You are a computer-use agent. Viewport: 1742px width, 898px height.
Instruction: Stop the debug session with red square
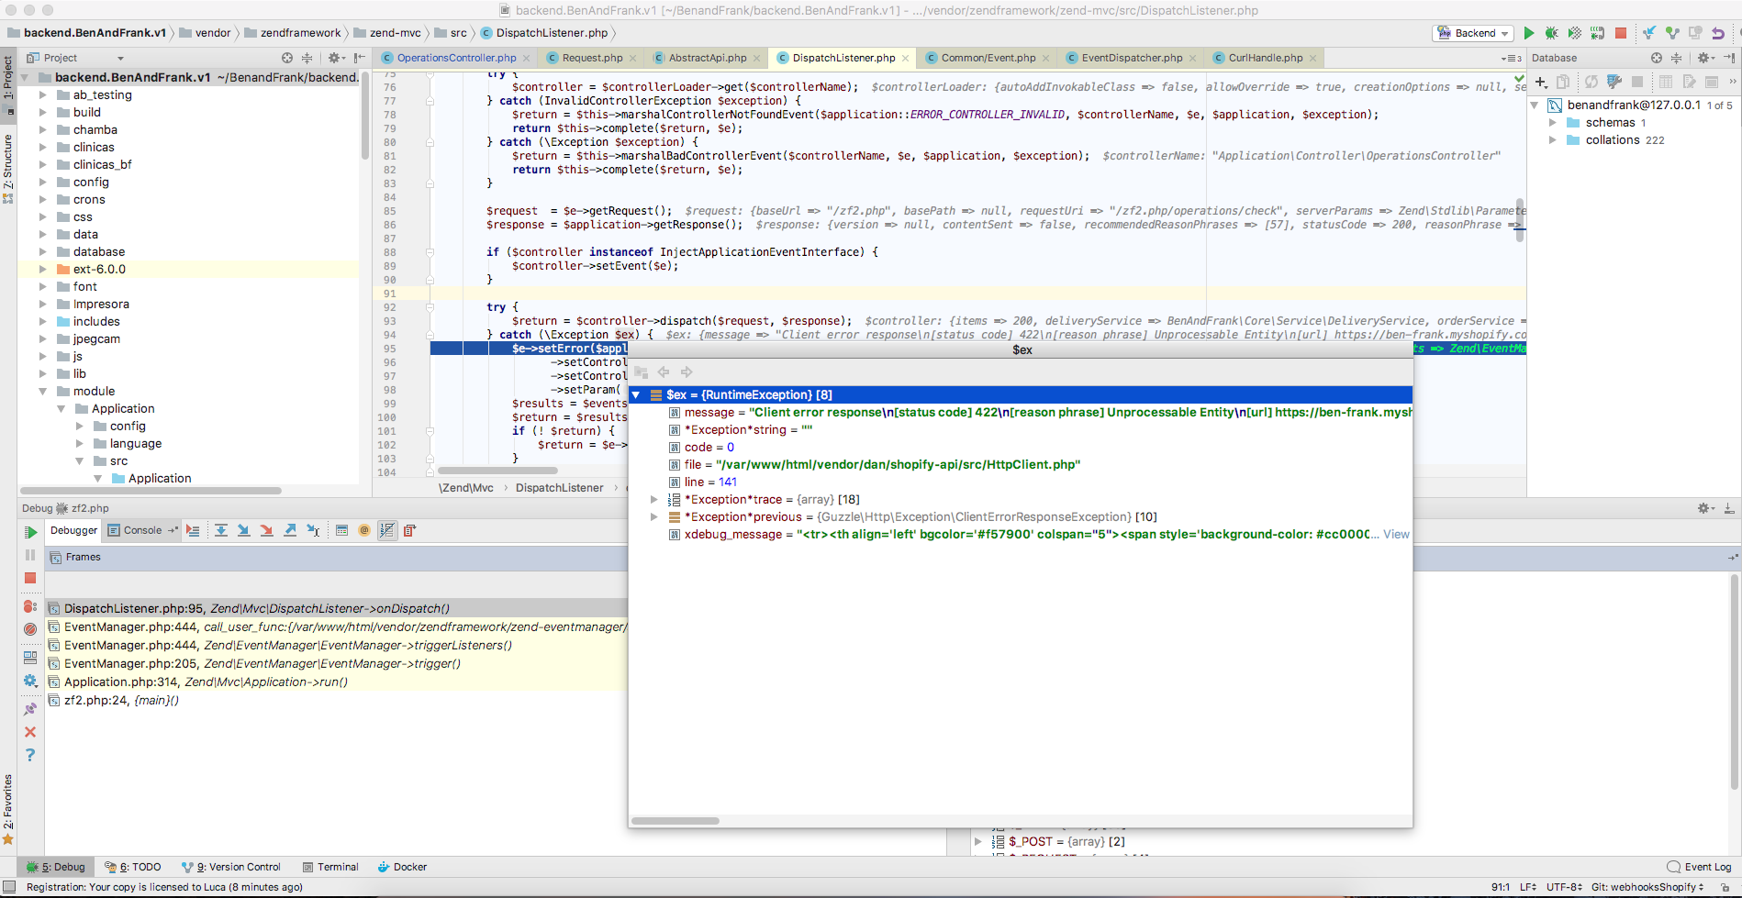click(30, 578)
